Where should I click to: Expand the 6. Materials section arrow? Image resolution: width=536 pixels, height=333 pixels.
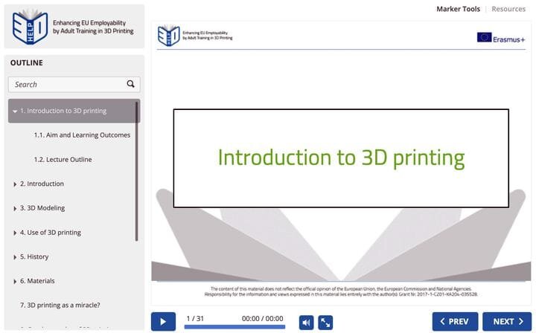coord(15,282)
